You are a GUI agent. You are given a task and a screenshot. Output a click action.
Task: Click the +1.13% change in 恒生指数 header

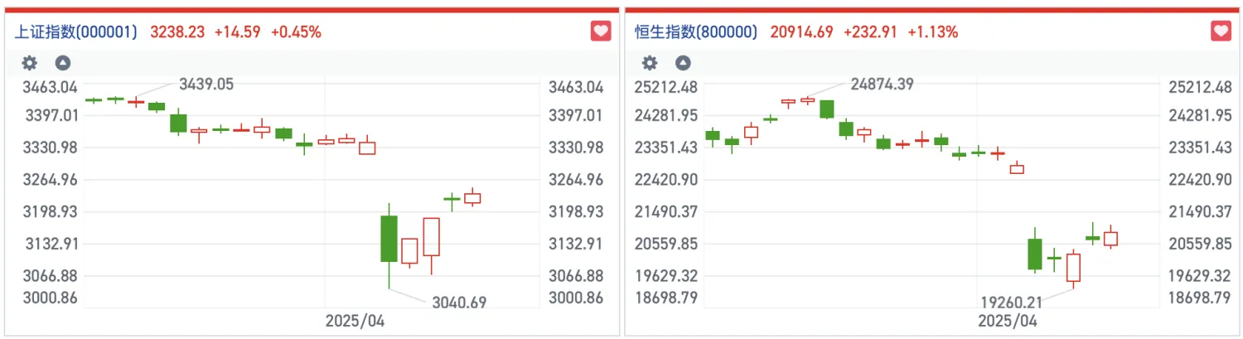(932, 32)
